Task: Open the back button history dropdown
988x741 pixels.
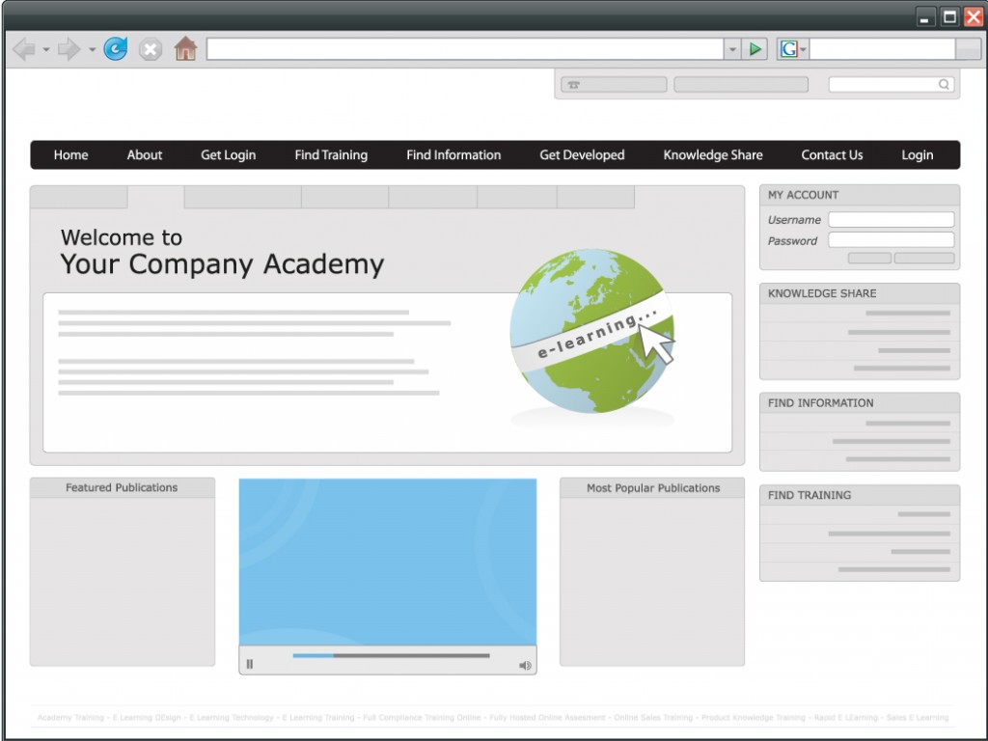Action: [x=46, y=49]
